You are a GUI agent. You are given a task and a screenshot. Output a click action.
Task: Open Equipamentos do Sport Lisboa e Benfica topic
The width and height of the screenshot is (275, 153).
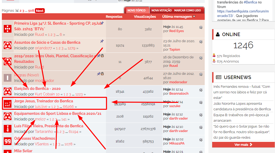pos(58,113)
